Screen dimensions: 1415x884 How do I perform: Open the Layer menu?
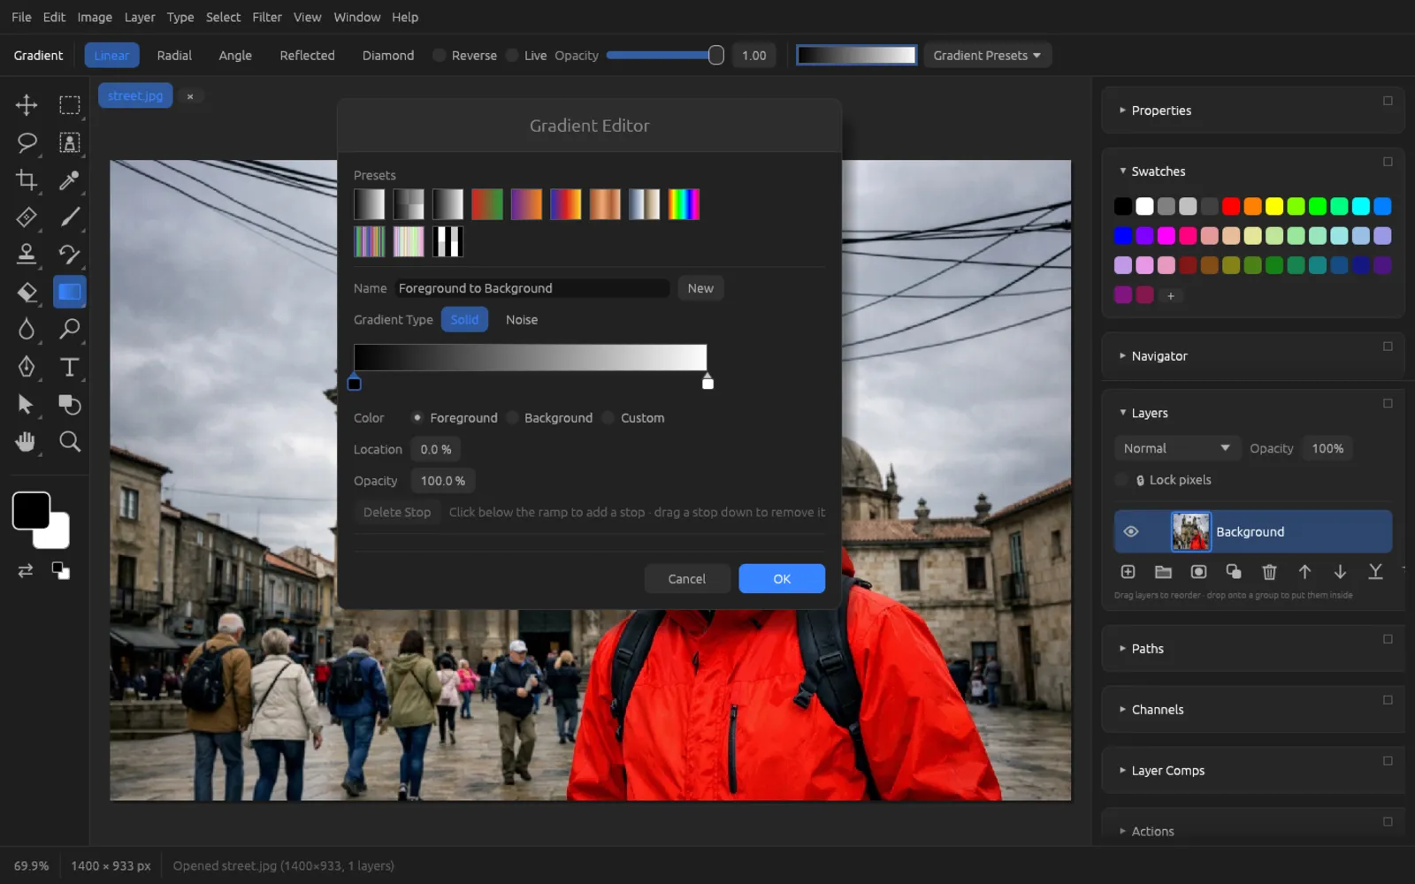[x=139, y=17]
